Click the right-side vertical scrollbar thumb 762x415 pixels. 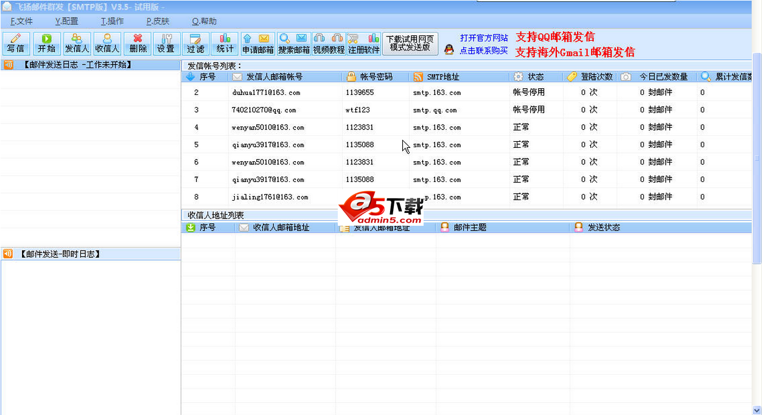click(757, 158)
